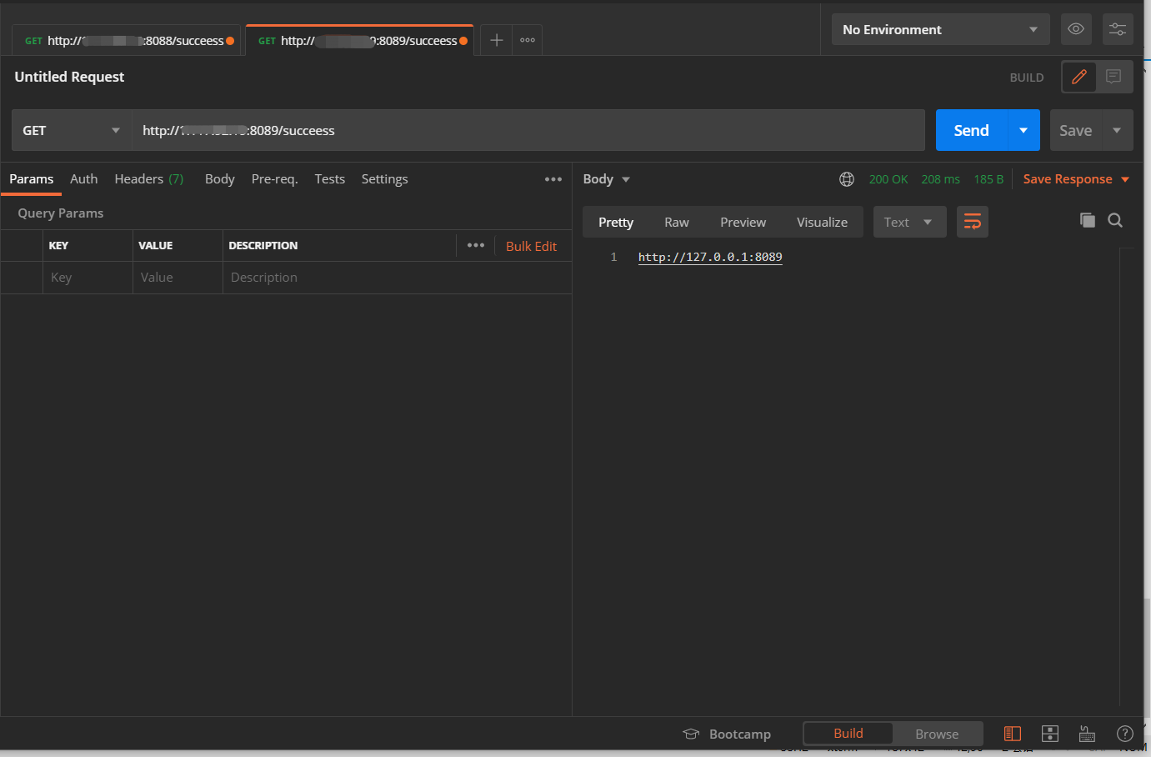Screen dimensions: 1151x757
Task: Open the Text format dropdown
Action: [909, 222]
